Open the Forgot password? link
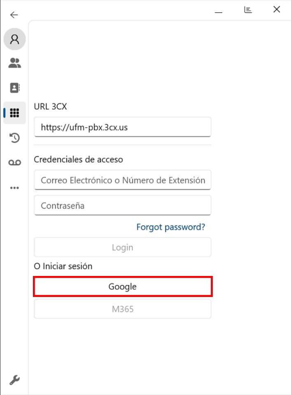 coord(170,227)
